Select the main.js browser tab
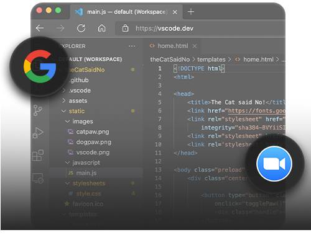The height and width of the screenshot is (240, 311). tap(126, 12)
